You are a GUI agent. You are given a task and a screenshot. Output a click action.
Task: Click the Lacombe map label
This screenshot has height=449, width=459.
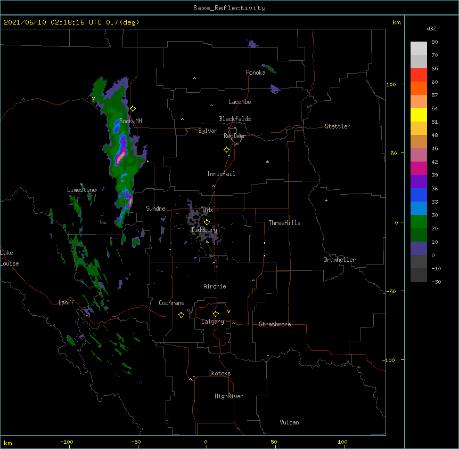240,102
